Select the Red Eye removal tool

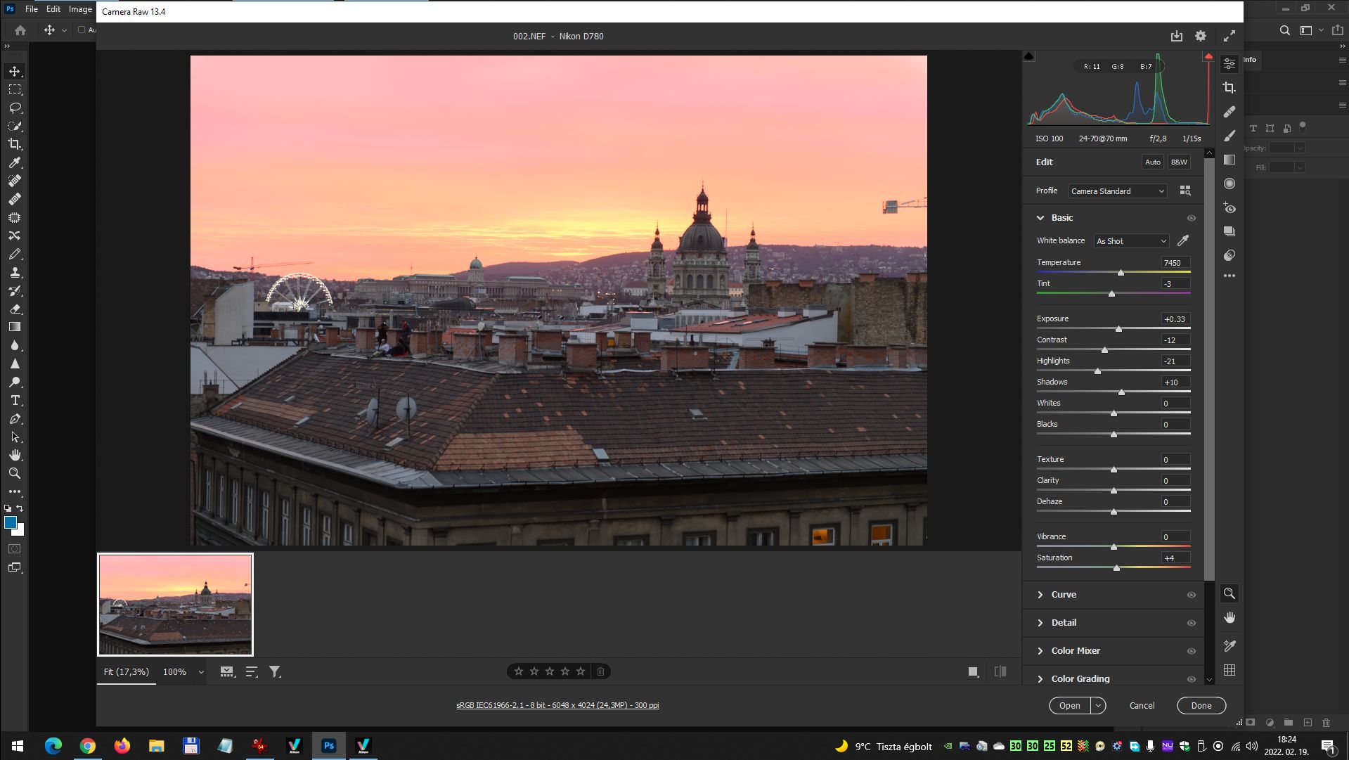click(1229, 208)
